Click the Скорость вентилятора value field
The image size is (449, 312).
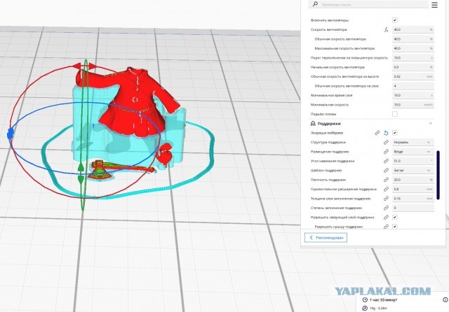[413, 29]
